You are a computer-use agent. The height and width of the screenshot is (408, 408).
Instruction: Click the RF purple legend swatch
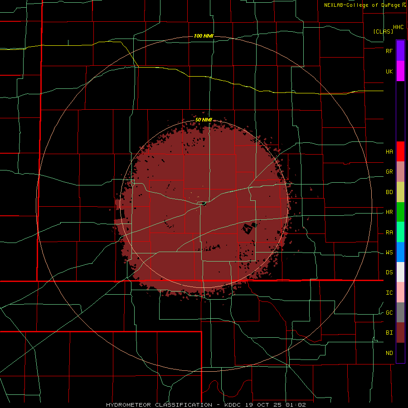click(400, 51)
